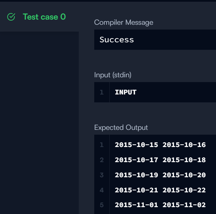The height and width of the screenshot is (214, 216).
Task: Click the date 2015-10-16 in the first row
Action: tap(184, 145)
